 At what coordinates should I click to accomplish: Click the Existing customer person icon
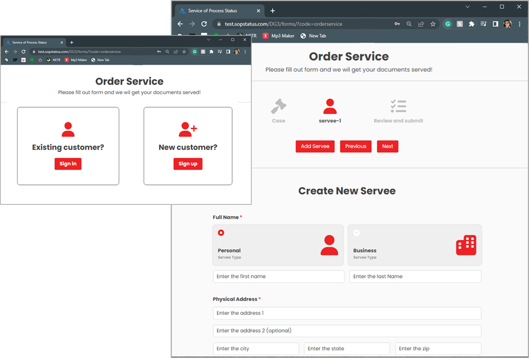click(68, 130)
